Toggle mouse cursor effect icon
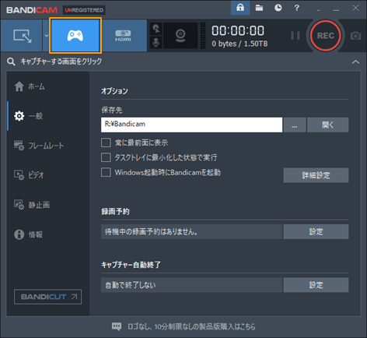Screen dimensions: 367x338 [156, 29]
